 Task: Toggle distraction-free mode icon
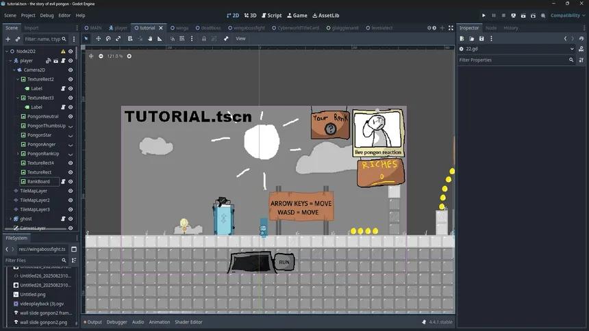(451, 28)
